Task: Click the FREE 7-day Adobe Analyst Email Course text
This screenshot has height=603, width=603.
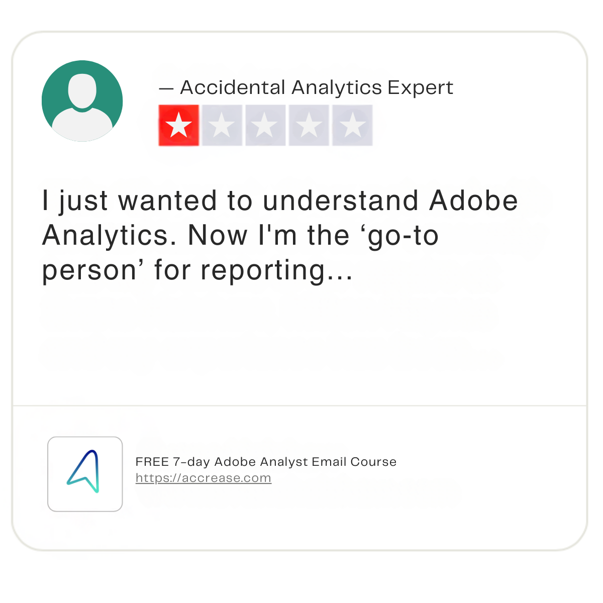Action: pyautogui.click(x=266, y=462)
